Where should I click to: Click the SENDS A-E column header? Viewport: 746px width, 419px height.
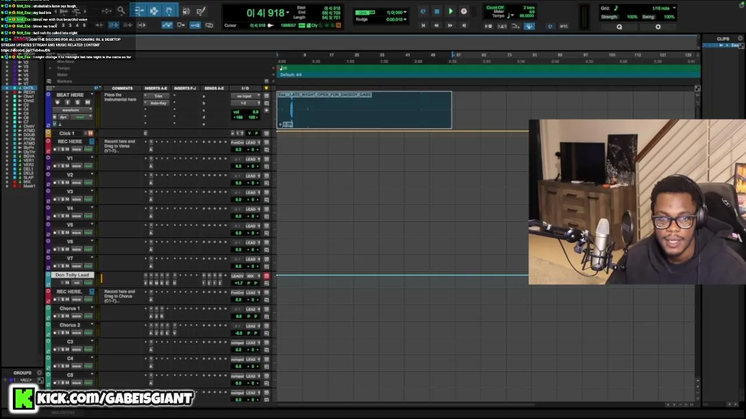point(214,88)
